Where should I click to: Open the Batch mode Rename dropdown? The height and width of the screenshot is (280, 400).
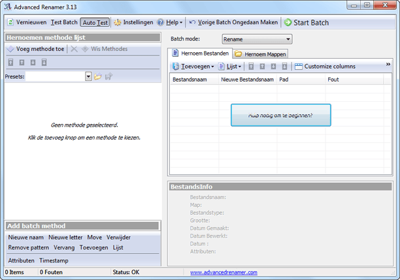257,39
